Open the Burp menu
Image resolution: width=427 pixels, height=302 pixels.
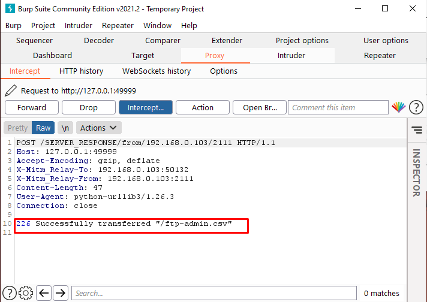pyautogui.click(x=13, y=26)
